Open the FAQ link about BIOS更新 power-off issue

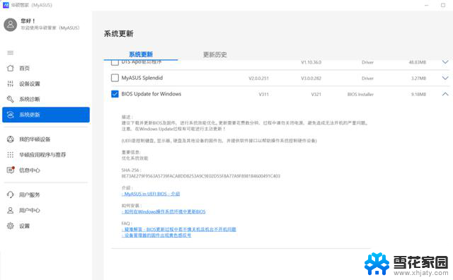coord(179,229)
